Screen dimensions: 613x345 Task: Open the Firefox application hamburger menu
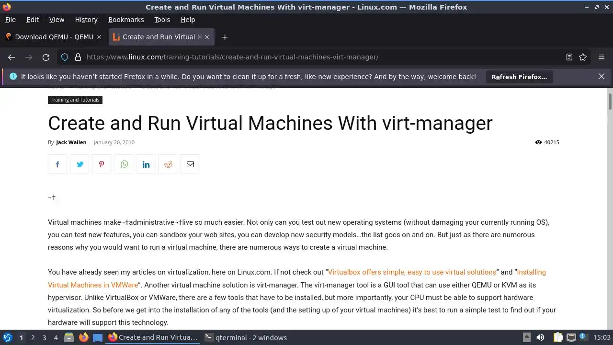[602, 57]
